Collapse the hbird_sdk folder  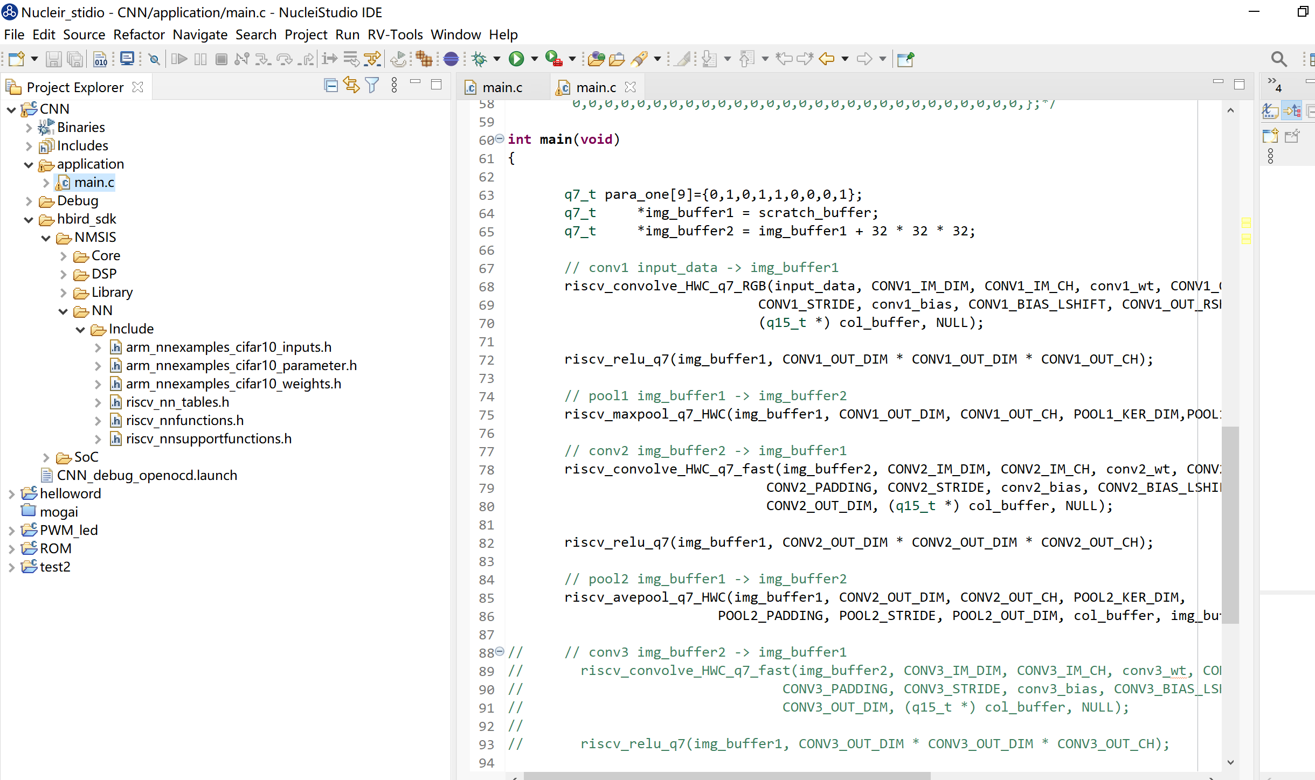pyautogui.click(x=29, y=220)
